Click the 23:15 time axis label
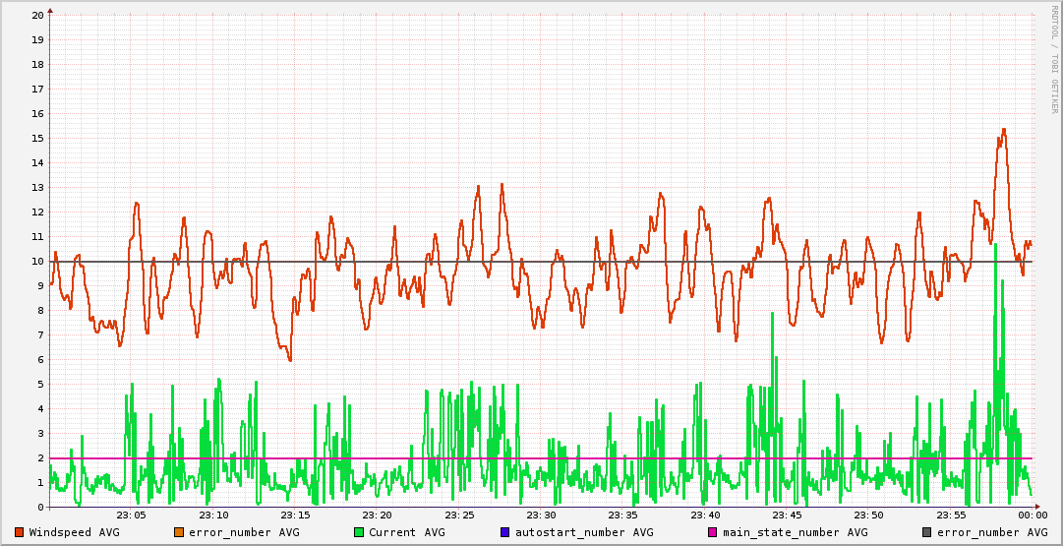The image size is (1063, 546). coord(295,516)
